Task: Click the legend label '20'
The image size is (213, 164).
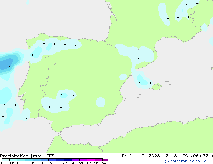Action: point(57,163)
